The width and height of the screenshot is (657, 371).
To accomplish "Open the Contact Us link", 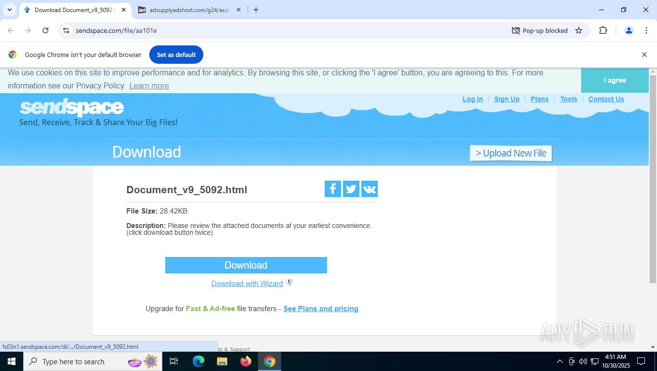I will [606, 99].
